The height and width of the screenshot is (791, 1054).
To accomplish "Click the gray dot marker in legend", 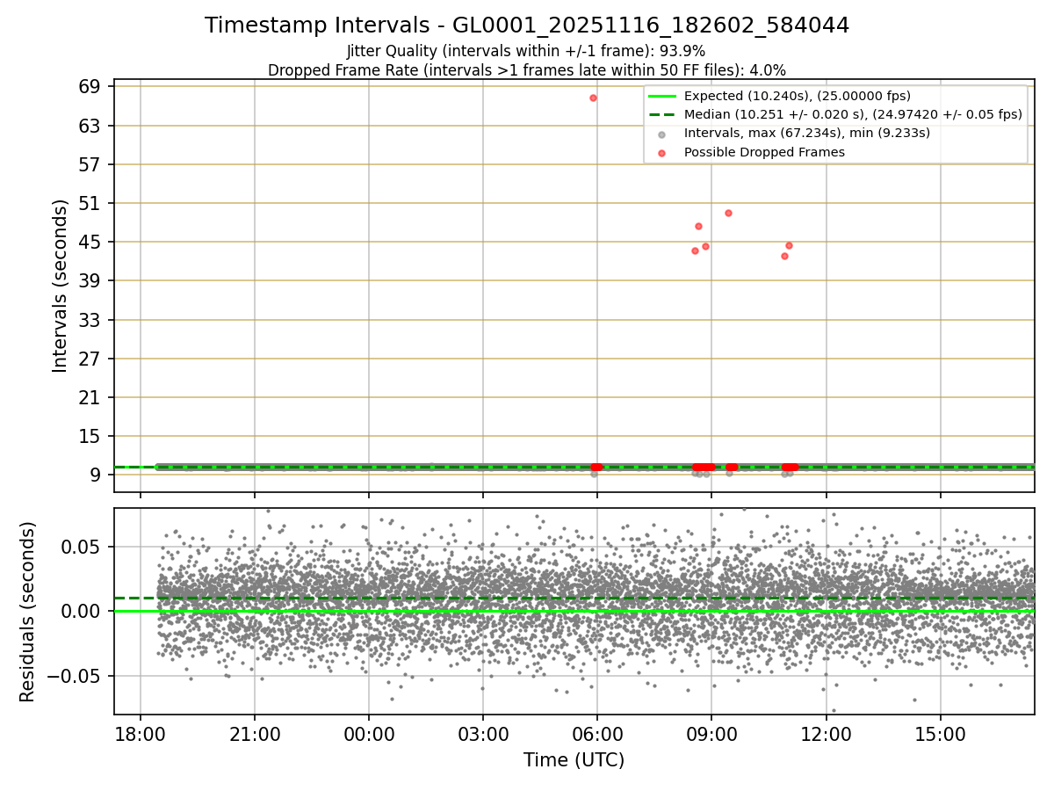I will coord(662,134).
